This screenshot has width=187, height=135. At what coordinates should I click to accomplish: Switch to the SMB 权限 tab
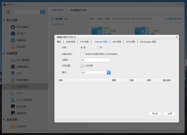click(70, 42)
